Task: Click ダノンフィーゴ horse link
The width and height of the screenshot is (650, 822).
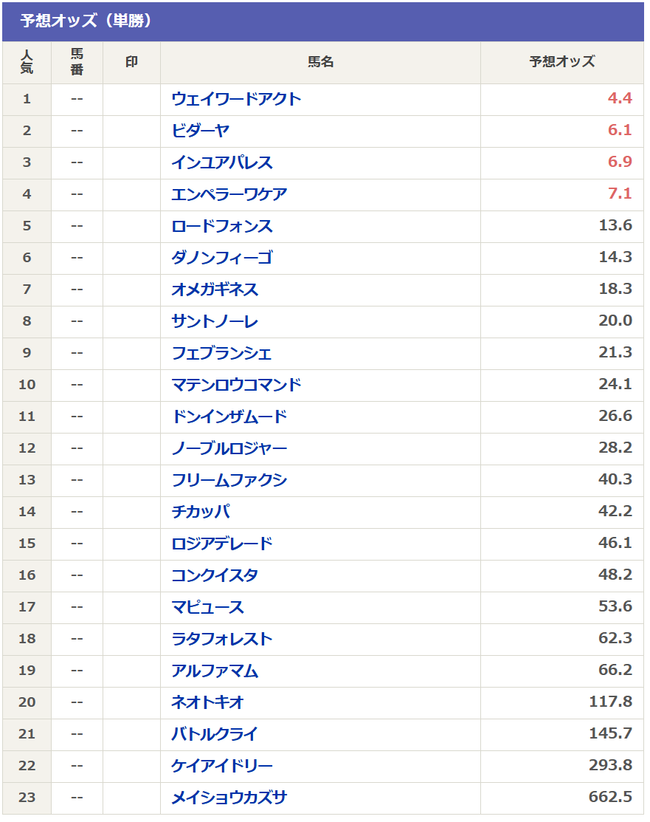Action: [221, 258]
